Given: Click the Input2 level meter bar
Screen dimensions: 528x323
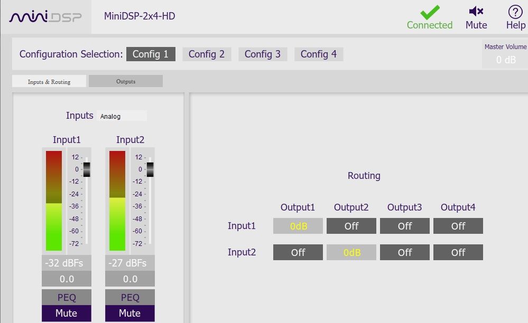Looking at the screenshot, I should (117, 201).
